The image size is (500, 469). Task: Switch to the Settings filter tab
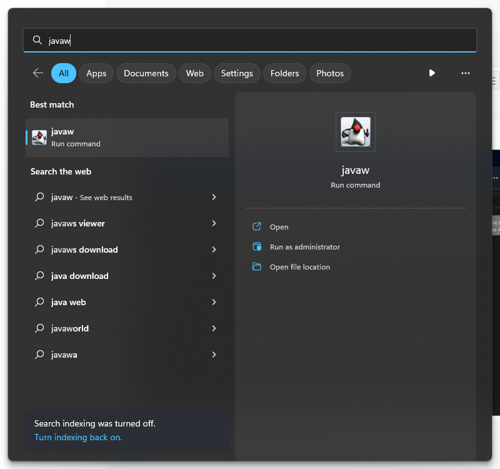pos(237,73)
